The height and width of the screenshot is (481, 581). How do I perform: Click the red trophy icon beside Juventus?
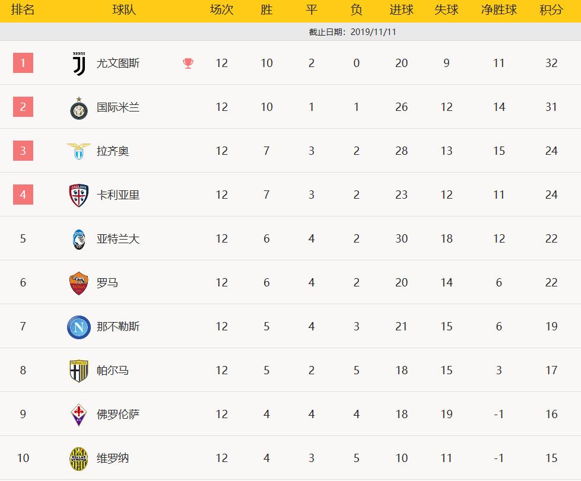(x=188, y=63)
